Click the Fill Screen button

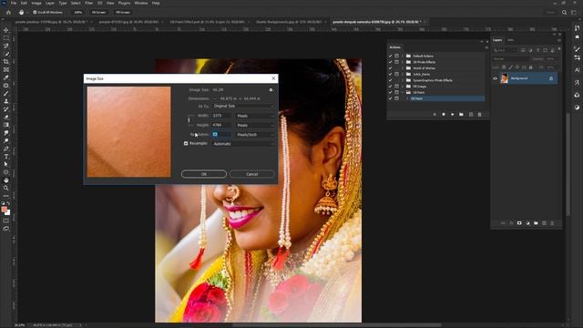click(123, 12)
